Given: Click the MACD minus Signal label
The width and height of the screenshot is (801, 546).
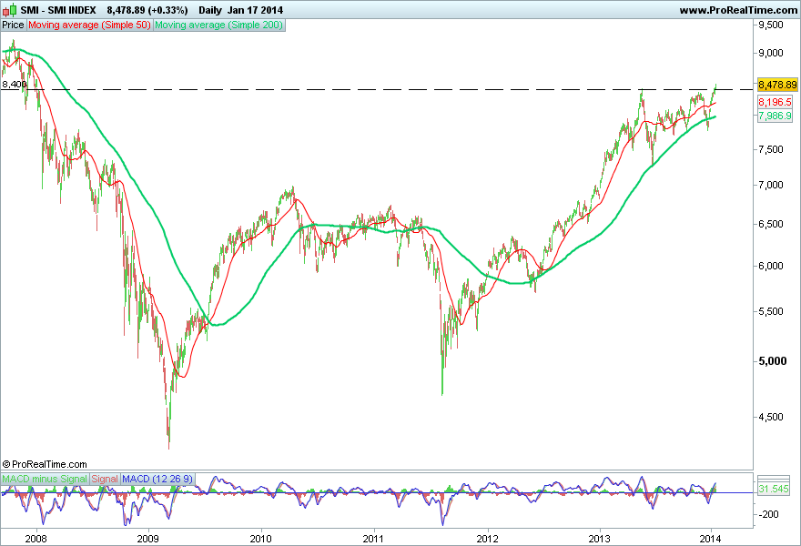Looking at the screenshot, I should coord(45,479).
